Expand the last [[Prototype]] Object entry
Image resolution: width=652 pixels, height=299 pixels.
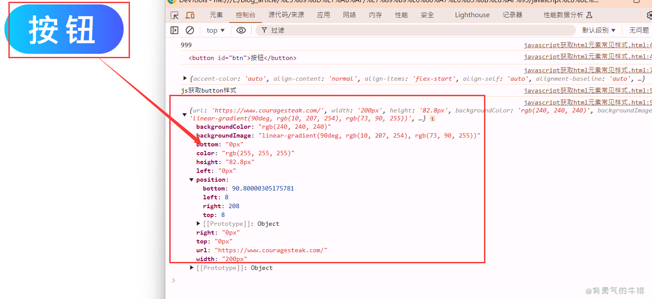coord(191,268)
